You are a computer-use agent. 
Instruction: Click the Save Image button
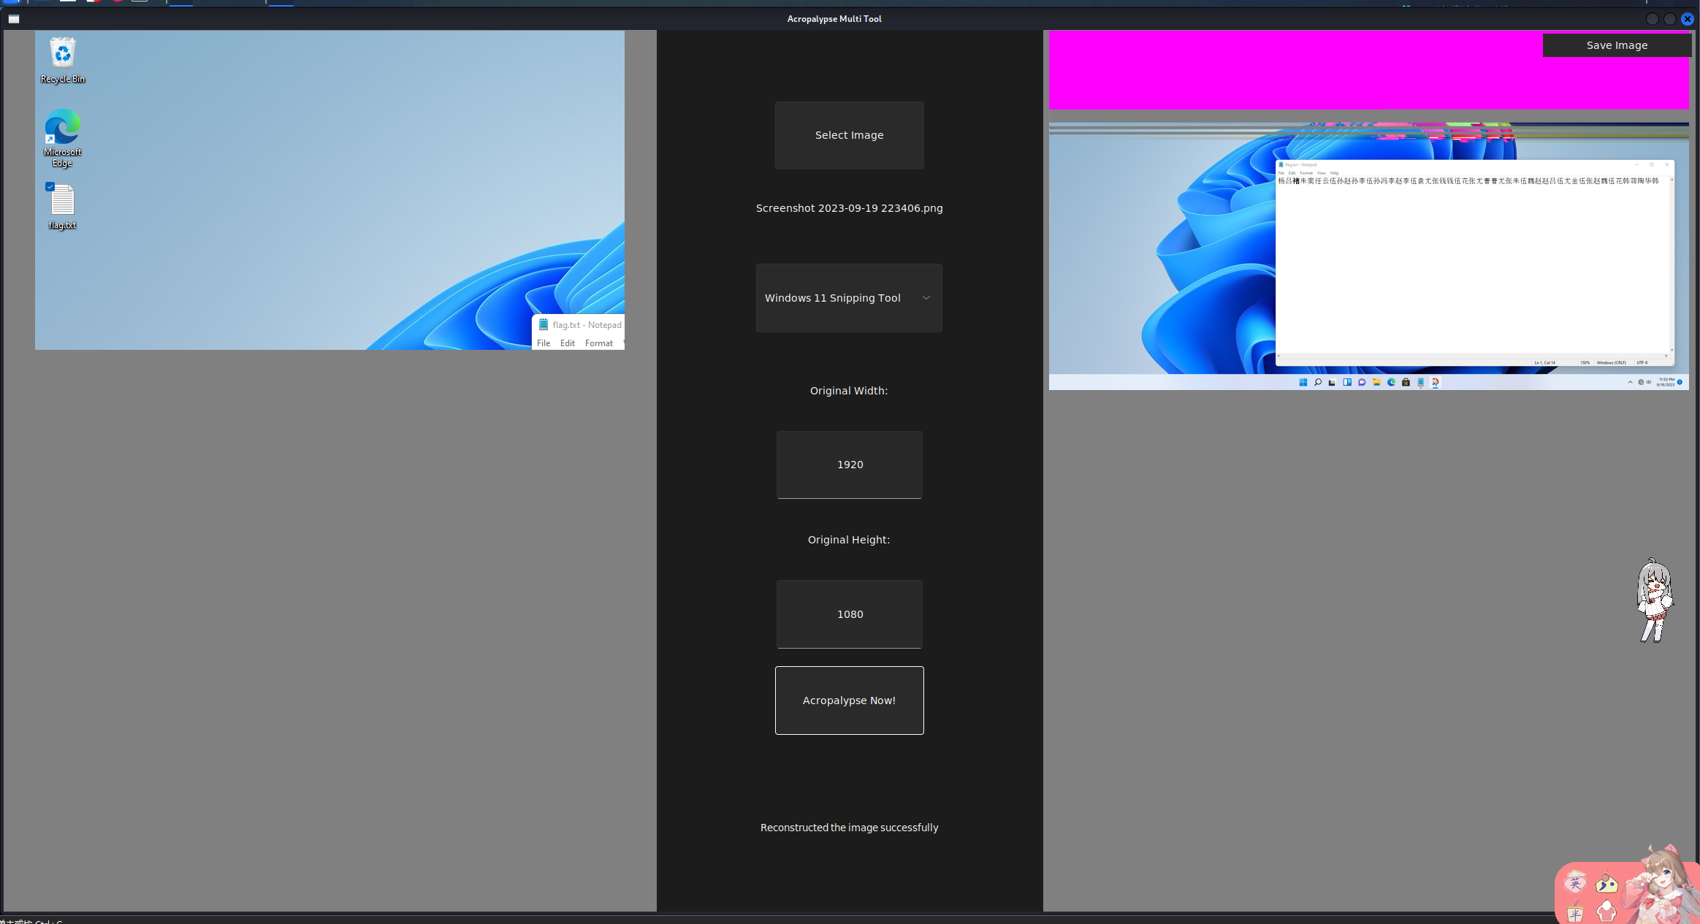click(1616, 45)
